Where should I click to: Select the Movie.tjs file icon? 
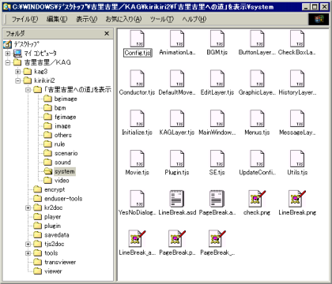(138, 159)
